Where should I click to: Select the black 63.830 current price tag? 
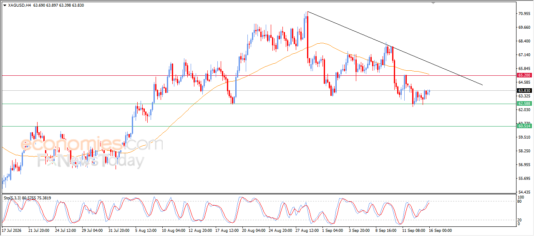[524, 90]
